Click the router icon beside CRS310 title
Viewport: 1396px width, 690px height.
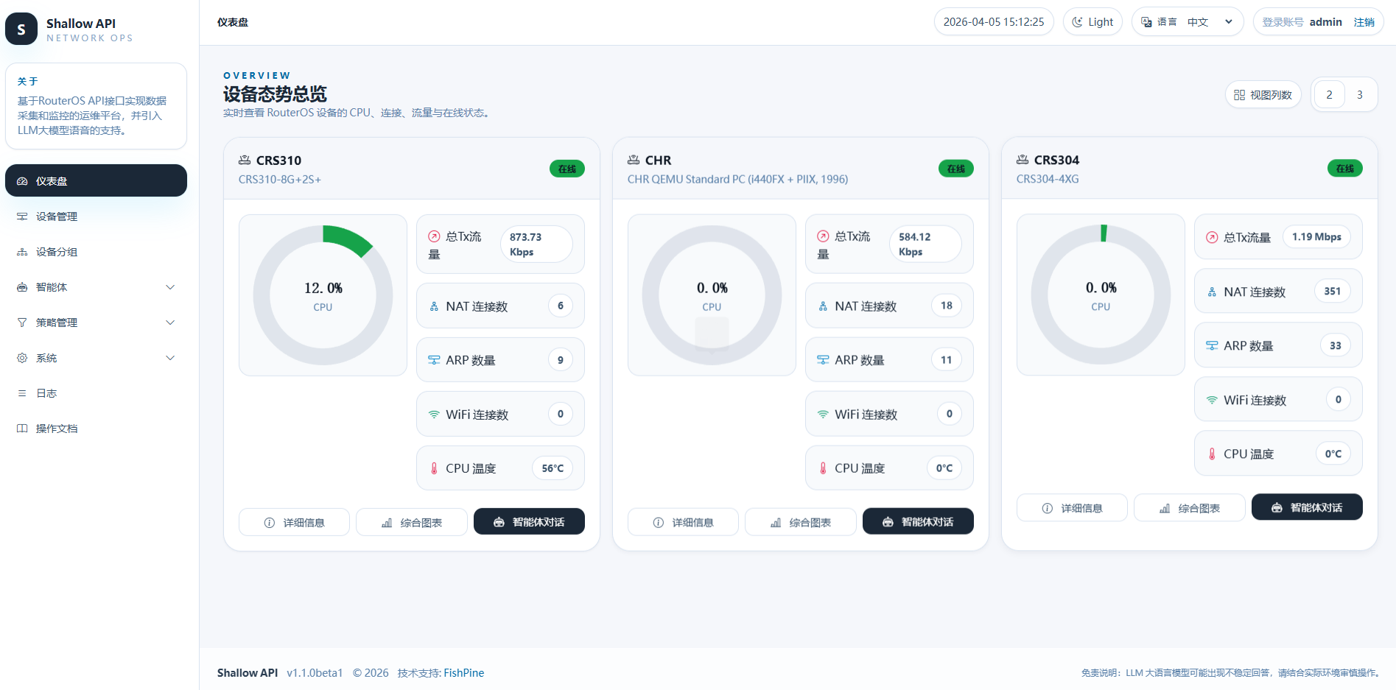point(245,160)
